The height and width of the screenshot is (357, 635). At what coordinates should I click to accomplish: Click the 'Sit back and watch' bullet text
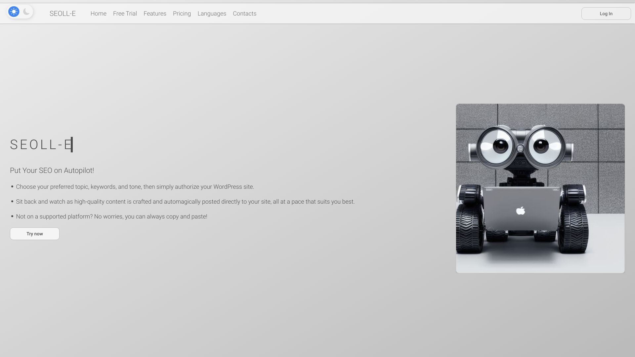point(185,202)
